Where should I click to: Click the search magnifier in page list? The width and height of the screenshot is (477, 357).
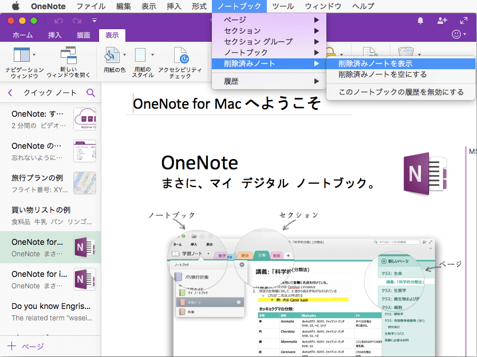[x=90, y=93]
